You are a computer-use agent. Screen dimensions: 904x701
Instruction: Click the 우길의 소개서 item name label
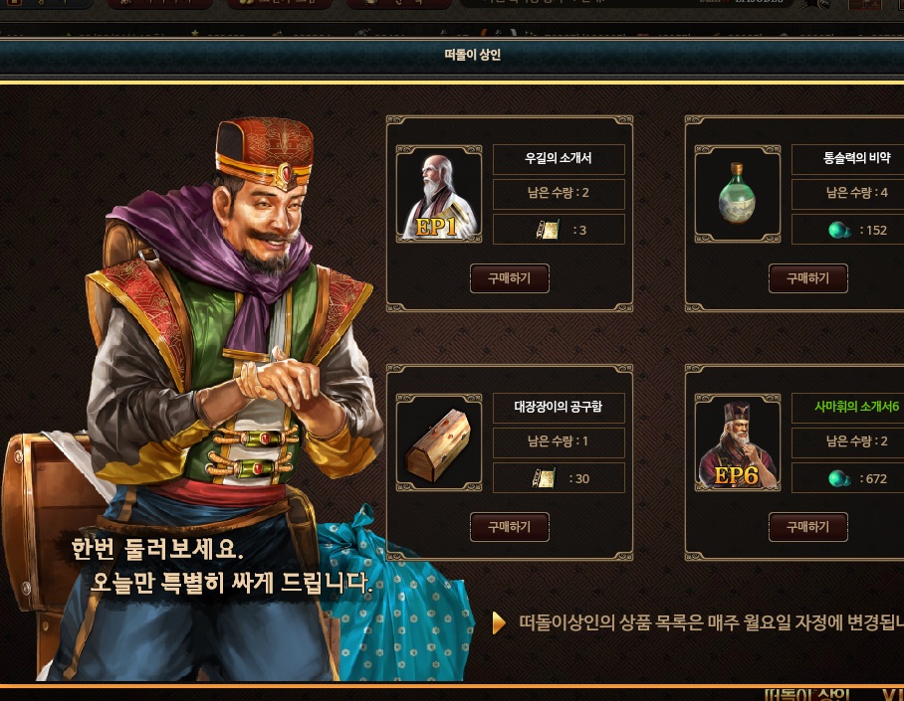(559, 158)
